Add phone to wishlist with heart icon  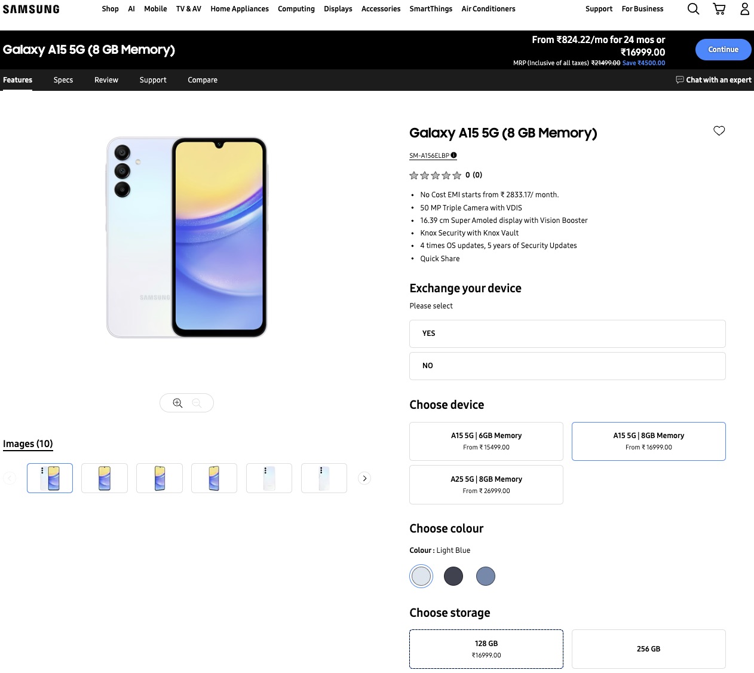tap(719, 131)
